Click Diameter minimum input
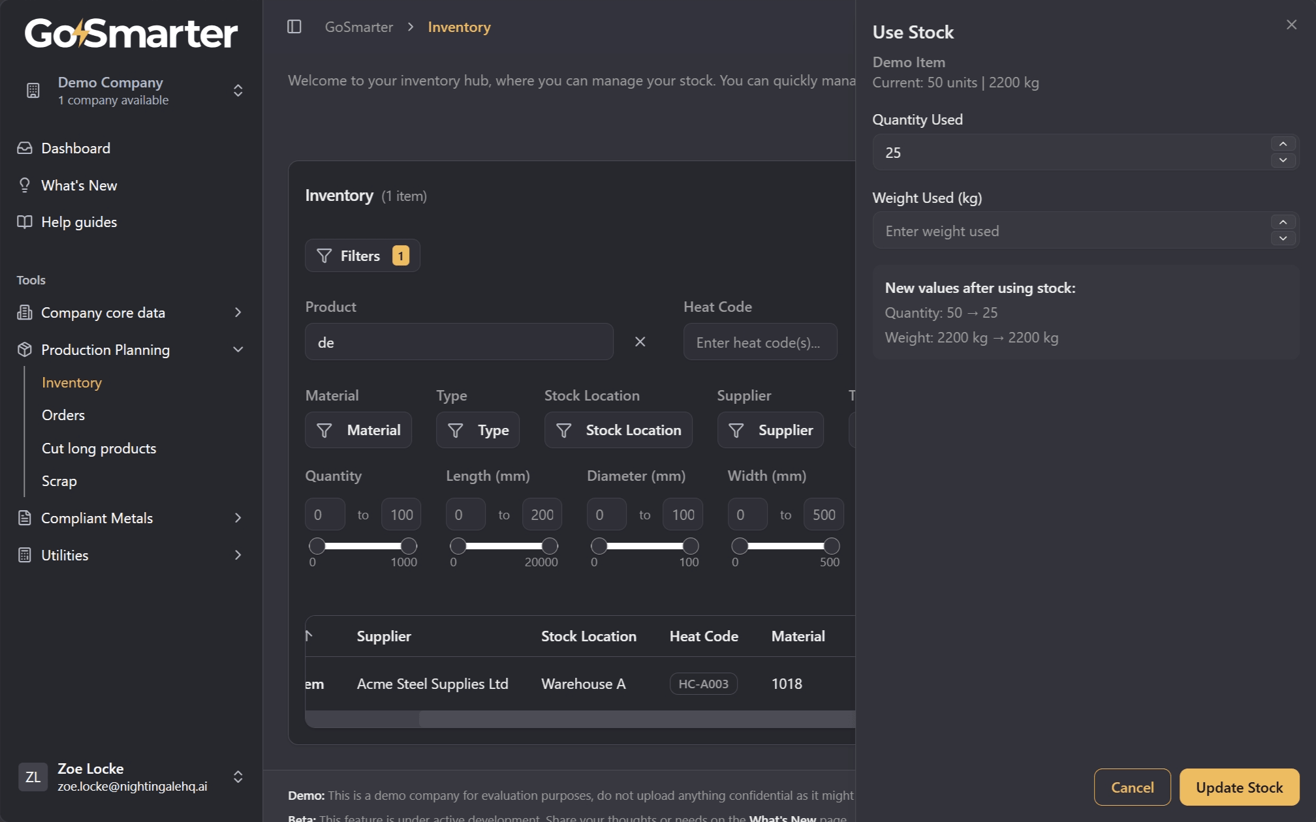 (x=606, y=515)
